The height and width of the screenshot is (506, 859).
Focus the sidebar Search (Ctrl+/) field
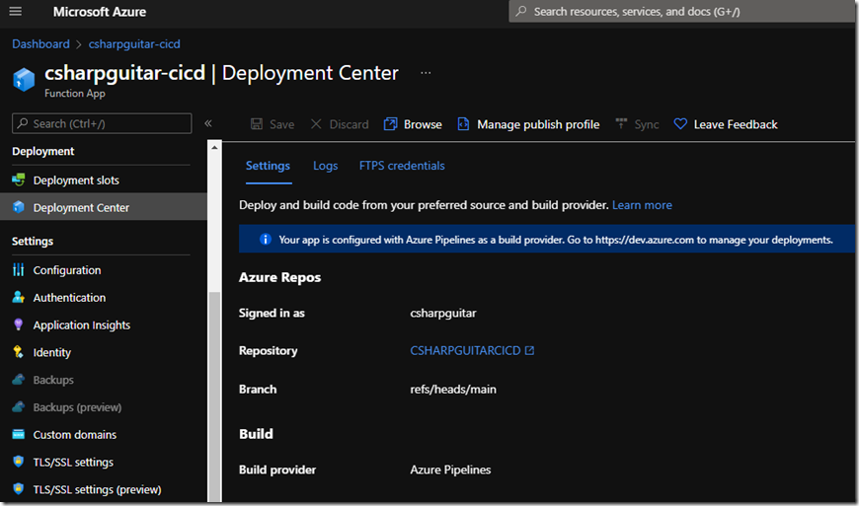(102, 123)
